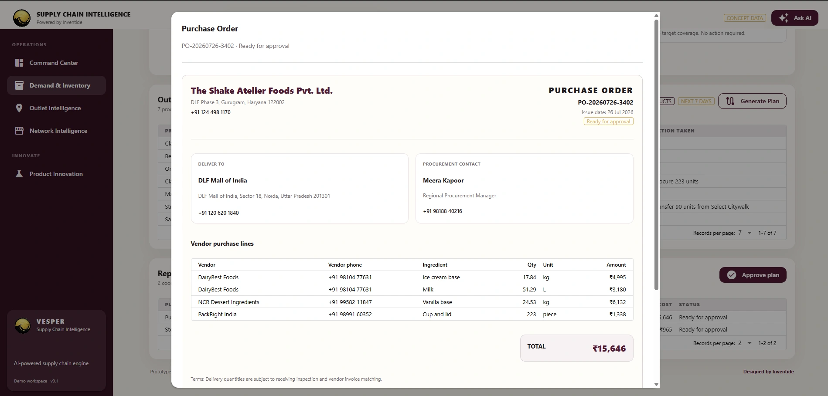
Task: Click the 1-7 of 7 pagination text
Action: (767, 233)
